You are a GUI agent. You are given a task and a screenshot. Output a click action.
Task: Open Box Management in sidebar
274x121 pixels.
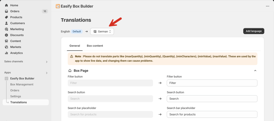pos(22,84)
